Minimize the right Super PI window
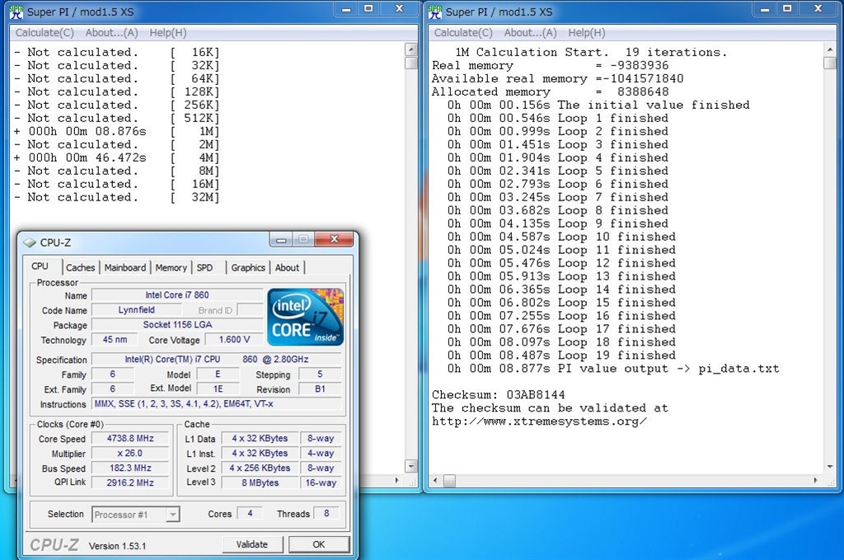 (765, 8)
